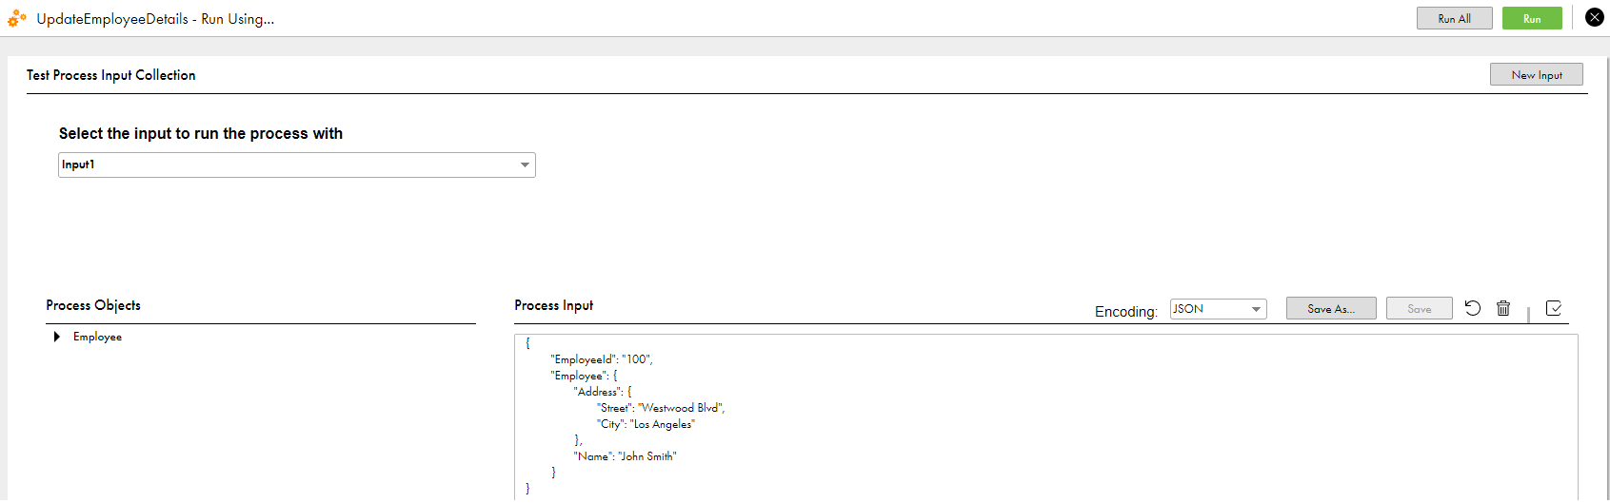Click the Process Input heading
This screenshot has width=1610, height=503.
pyautogui.click(x=553, y=305)
